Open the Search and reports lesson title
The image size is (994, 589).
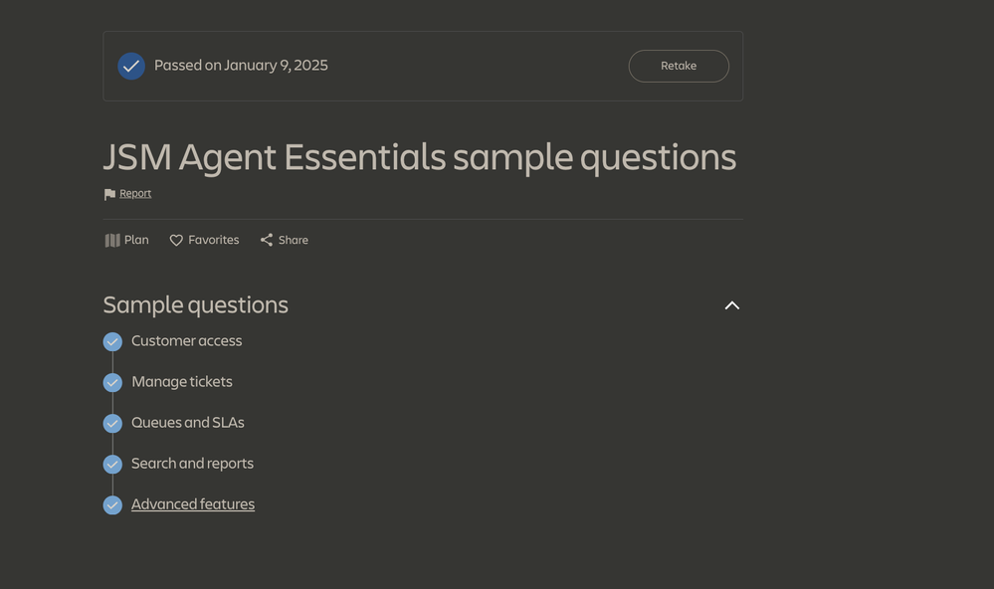coord(192,463)
